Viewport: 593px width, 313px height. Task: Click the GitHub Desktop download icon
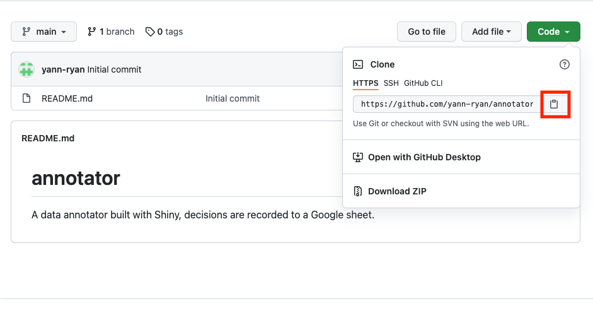(358, 157)
